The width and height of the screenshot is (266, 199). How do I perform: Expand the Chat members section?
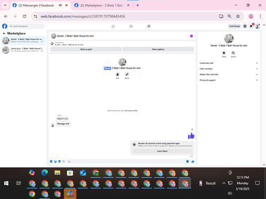coord(229,68)
